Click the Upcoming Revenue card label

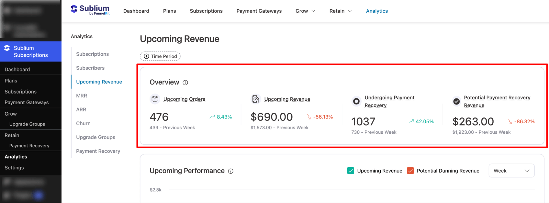[x=287, y=99]
